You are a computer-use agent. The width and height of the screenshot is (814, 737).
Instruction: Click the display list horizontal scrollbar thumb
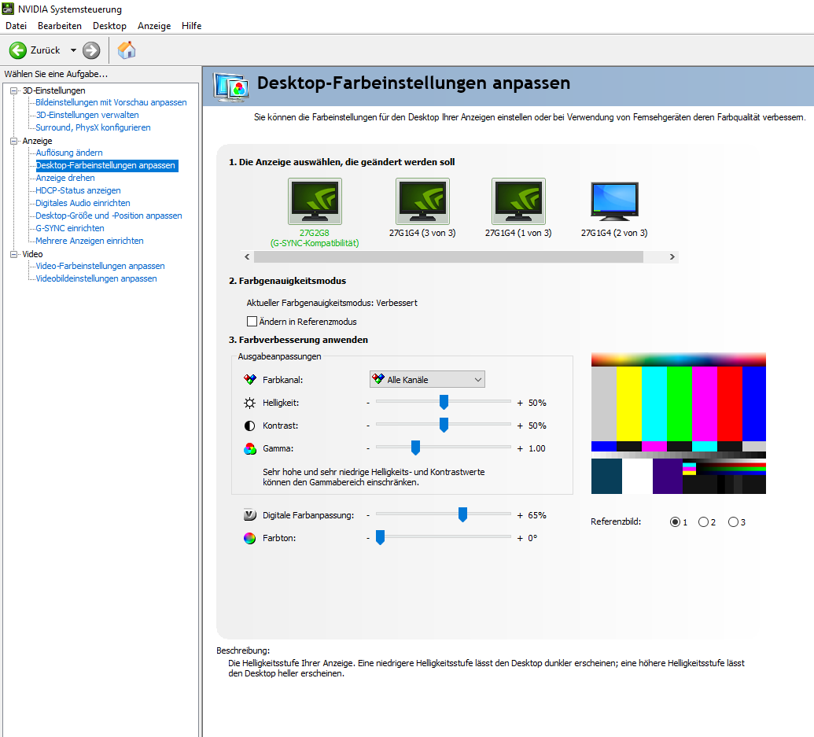pos(448,256)
